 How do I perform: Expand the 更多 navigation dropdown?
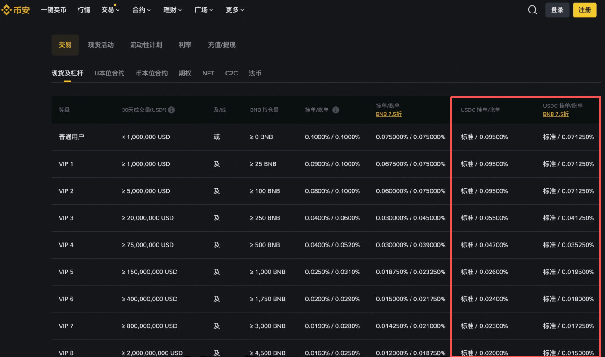[x=235, y=9]
